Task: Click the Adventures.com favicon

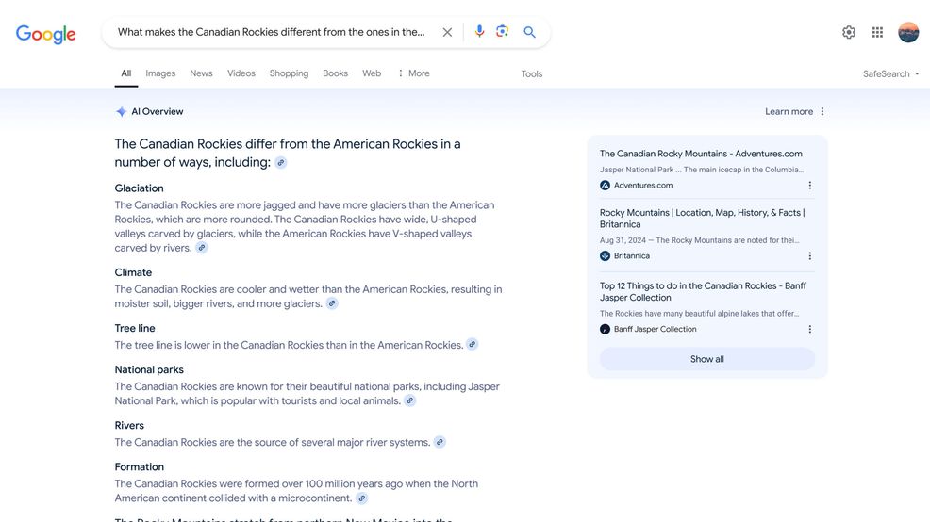Action: [x=605, y=186]
